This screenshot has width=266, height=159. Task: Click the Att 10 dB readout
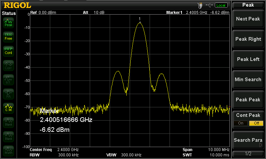(x=94, y=13)
